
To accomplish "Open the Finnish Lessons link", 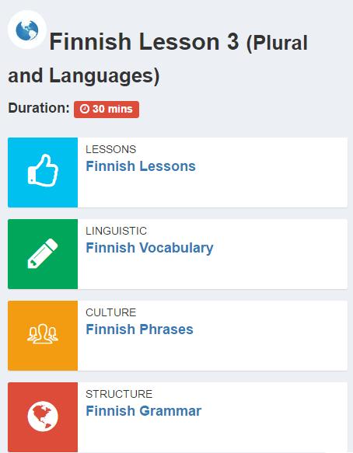I will [x=141, y=166].
